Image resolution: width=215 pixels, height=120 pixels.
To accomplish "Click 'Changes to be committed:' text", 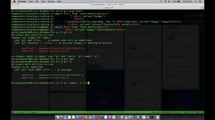I will [x=27, y=67].
